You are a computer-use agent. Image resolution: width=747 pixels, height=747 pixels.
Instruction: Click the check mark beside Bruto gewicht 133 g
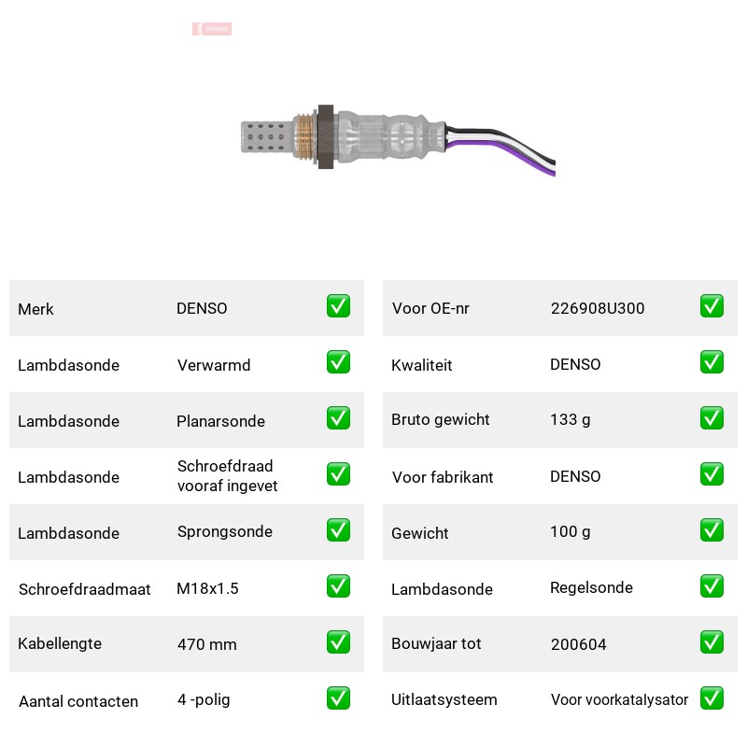click(712, 417)
